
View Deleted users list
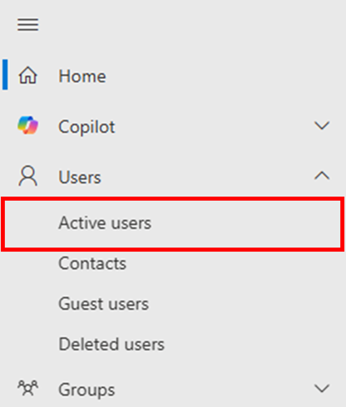click(x=111, y=344)
